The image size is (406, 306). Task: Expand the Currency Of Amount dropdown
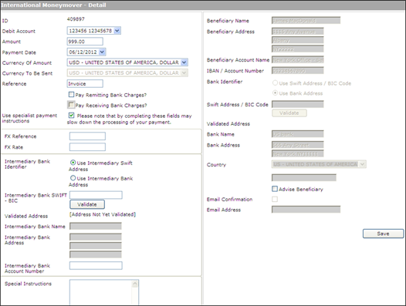127,62
